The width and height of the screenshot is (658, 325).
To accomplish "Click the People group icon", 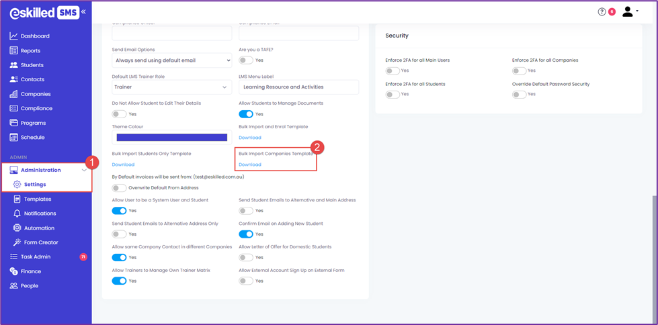I will (13, 285).
